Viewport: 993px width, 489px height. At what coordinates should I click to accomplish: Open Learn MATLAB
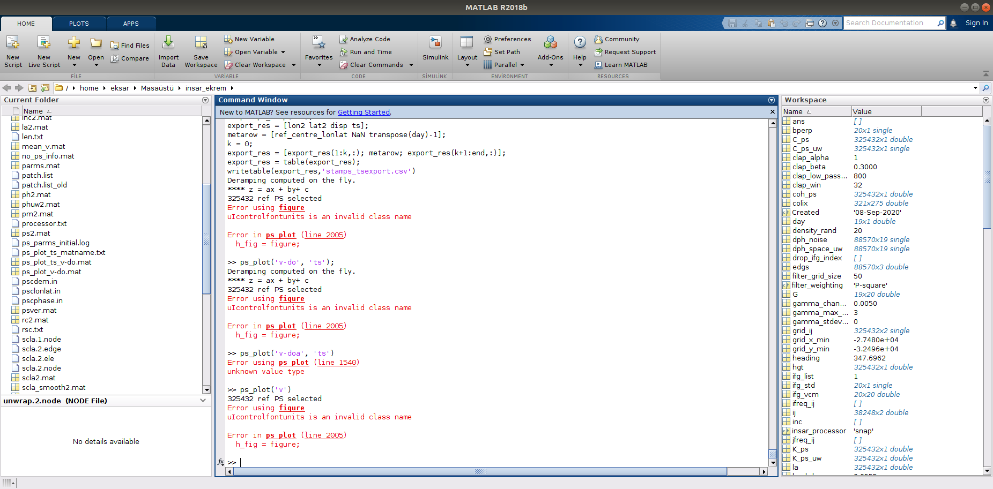click(621, 65)
